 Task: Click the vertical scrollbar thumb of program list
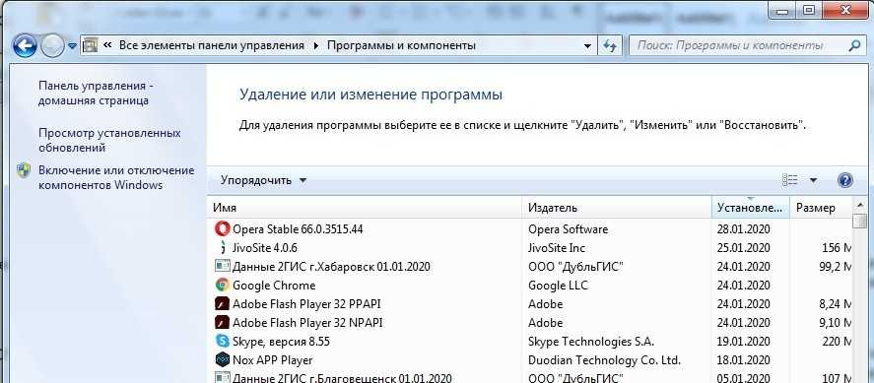[861, 221]
